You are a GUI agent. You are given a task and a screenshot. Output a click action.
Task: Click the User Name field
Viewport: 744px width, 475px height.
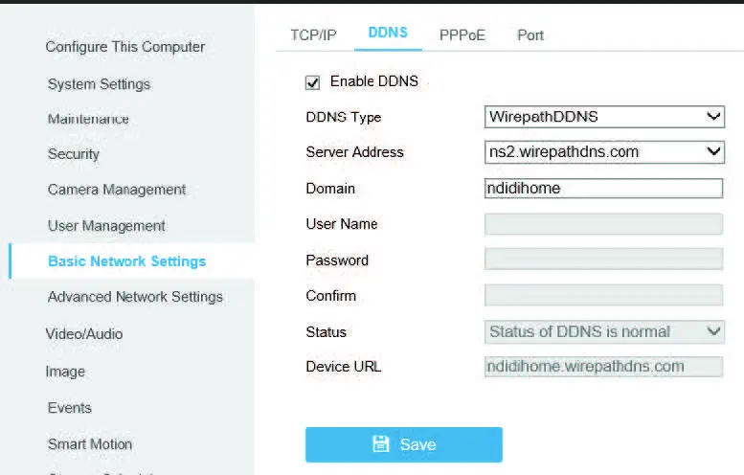[x=603, y=224]
